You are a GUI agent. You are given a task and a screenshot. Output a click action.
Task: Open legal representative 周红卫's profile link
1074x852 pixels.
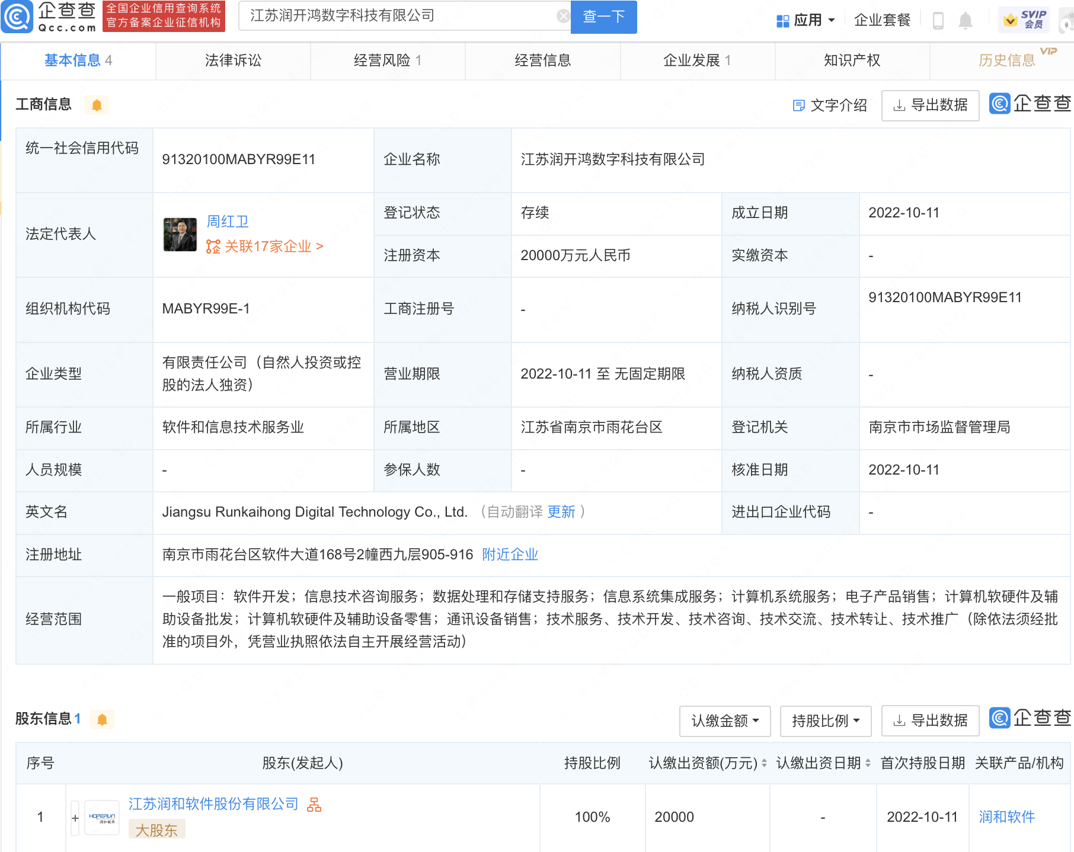pos(228,222)
